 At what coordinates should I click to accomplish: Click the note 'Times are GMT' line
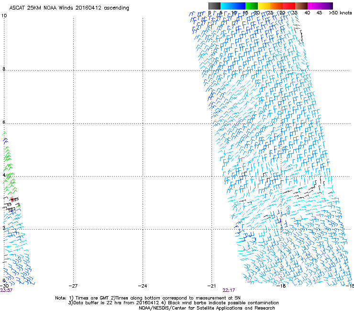click(148, 298)
